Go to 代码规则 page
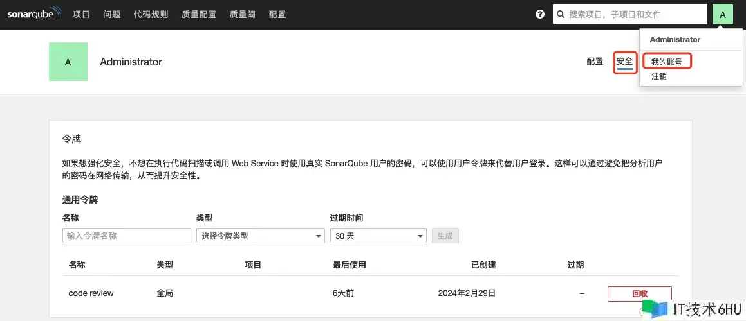Image resolution: width=746 pixels, height=321 pixels. [x=151, y=14]
